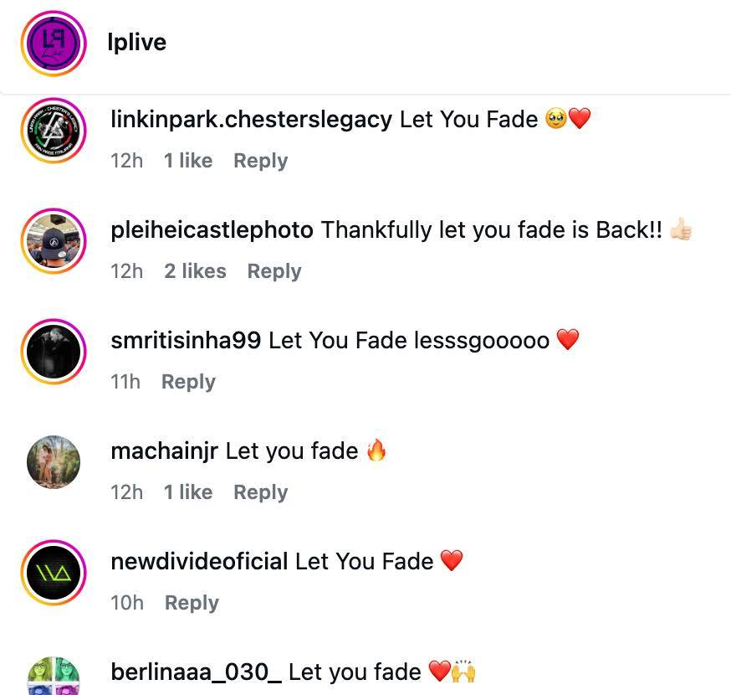The image size is (731, 695).
Task: Open machainjr profile picture
Action: (x=54, y=462)
